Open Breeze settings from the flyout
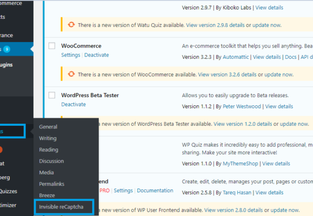The image size is (313, 216). [47, 195]
